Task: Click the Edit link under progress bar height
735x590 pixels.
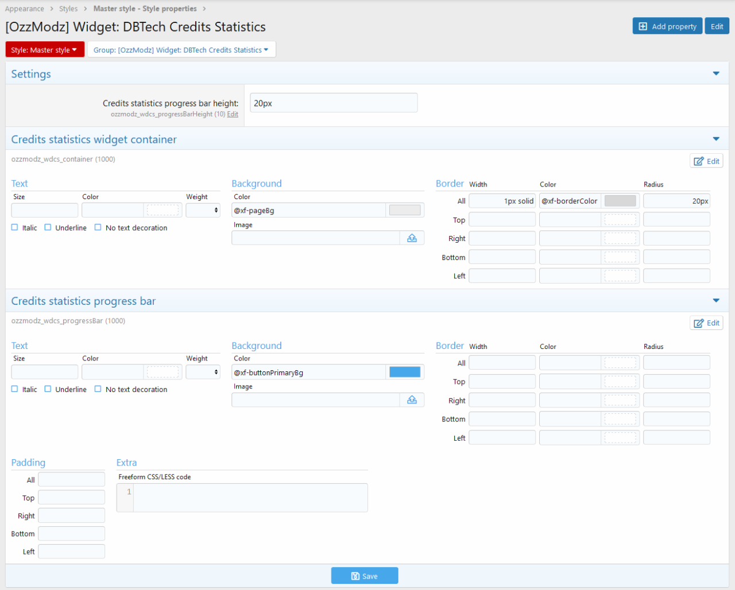Action: pos(233,114)
